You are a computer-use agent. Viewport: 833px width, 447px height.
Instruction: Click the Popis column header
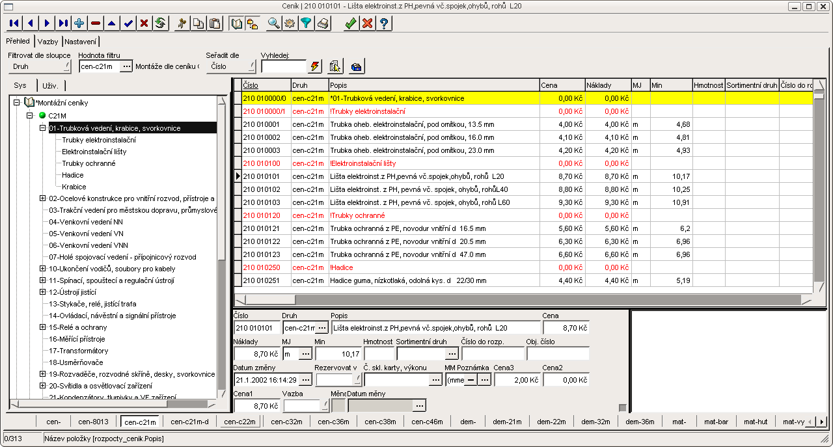pos(433,85)
